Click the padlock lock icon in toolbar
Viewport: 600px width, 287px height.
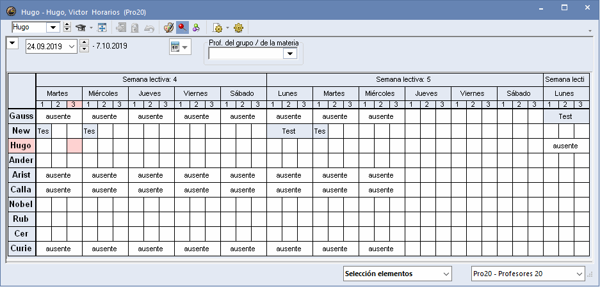pos(134,27)
